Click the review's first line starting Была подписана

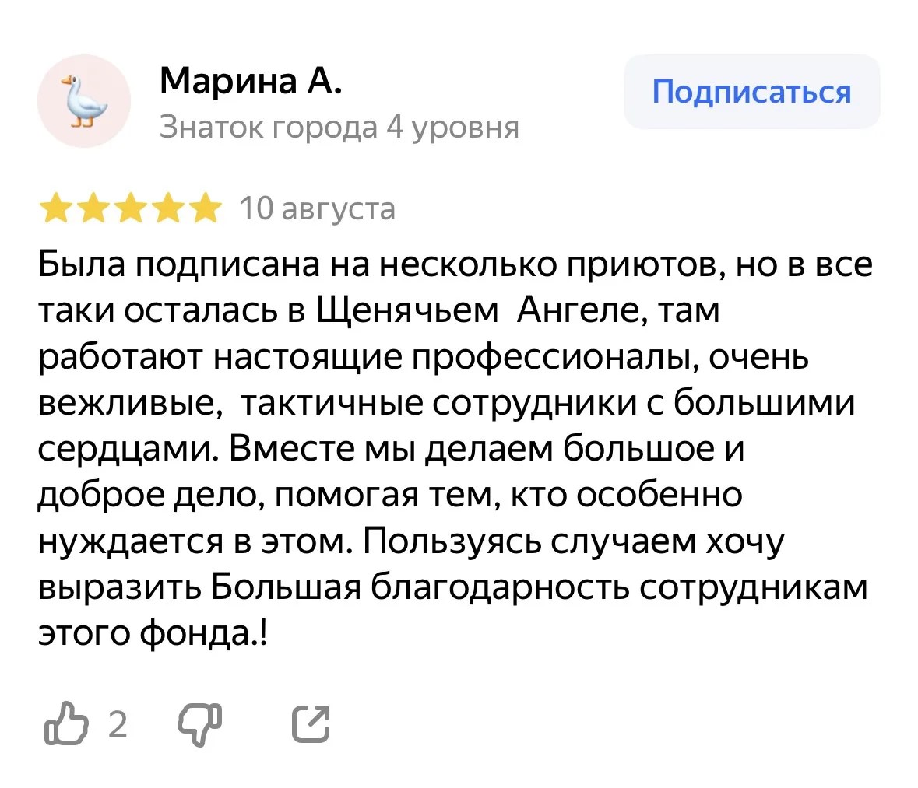tap(455, 264)
